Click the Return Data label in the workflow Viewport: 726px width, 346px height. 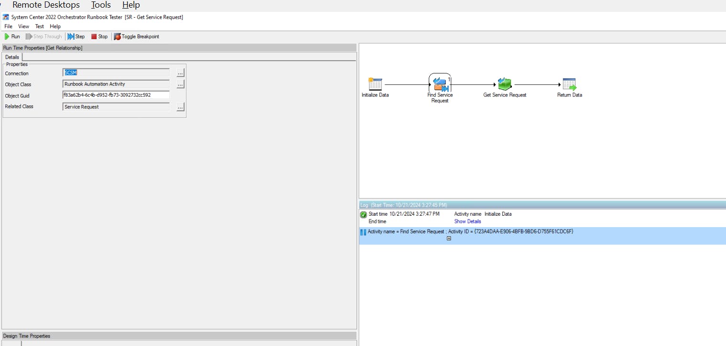pyautogui.click(x=570, y=95)
